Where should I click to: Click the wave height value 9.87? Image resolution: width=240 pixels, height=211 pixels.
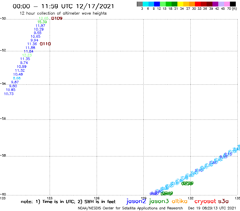[15, 82]
